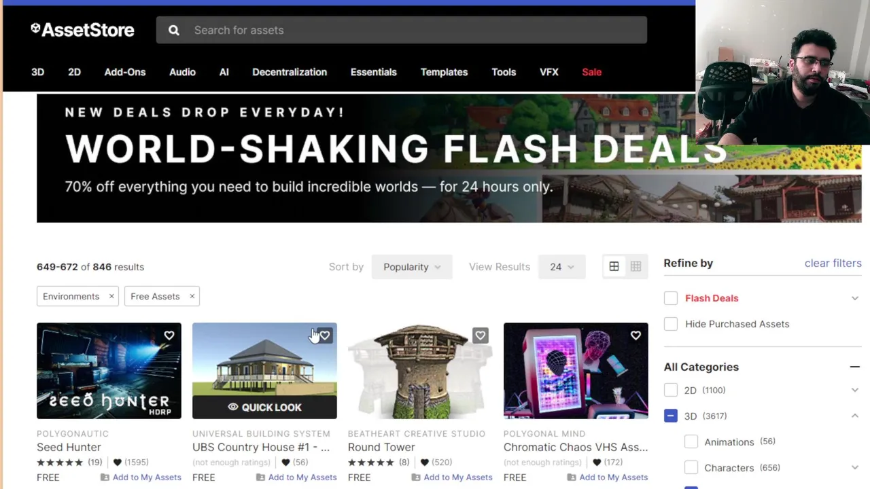Open the View Results 24 dropdown
870x489 pixels.
click(x=561, y=267)
